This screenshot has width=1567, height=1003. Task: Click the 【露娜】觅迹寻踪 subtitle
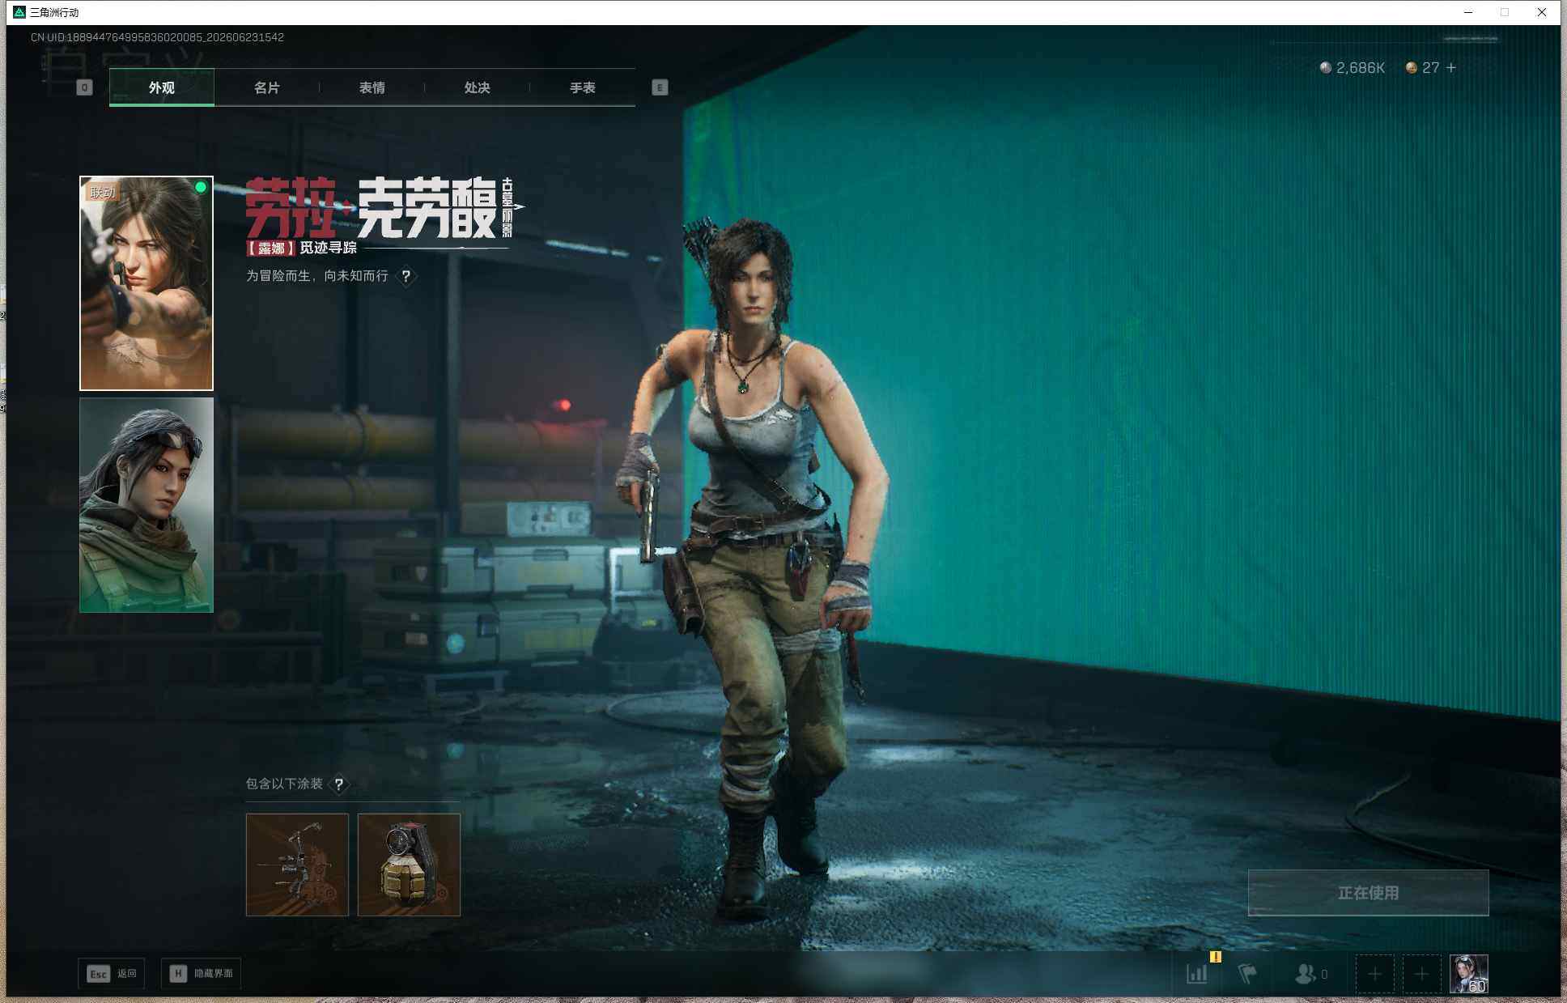301,248
